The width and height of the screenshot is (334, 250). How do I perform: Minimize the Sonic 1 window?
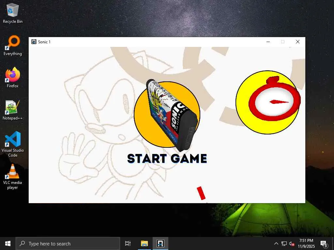point(268,42)
